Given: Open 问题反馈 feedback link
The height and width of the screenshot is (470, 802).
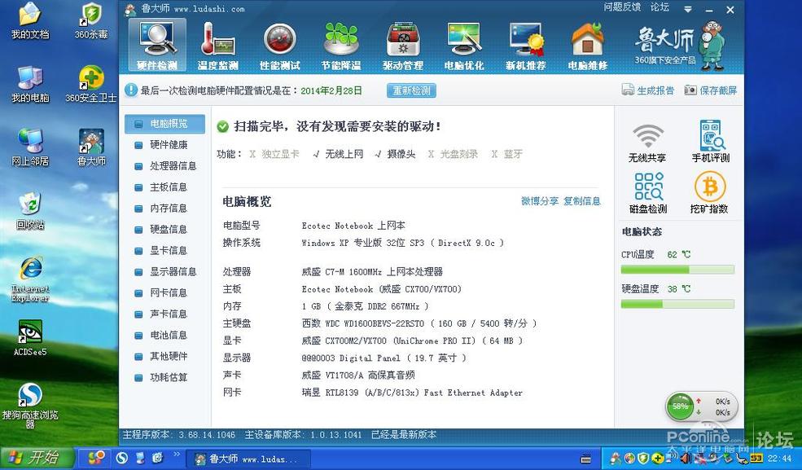Looking at the screenshot, I should 622,7.
